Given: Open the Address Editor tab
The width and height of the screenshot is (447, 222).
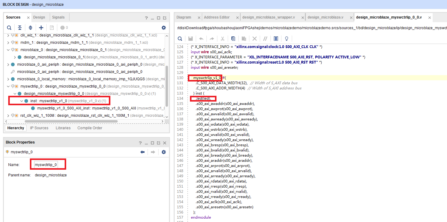Looking at the screenshot, I should click(x=217, y=17).
